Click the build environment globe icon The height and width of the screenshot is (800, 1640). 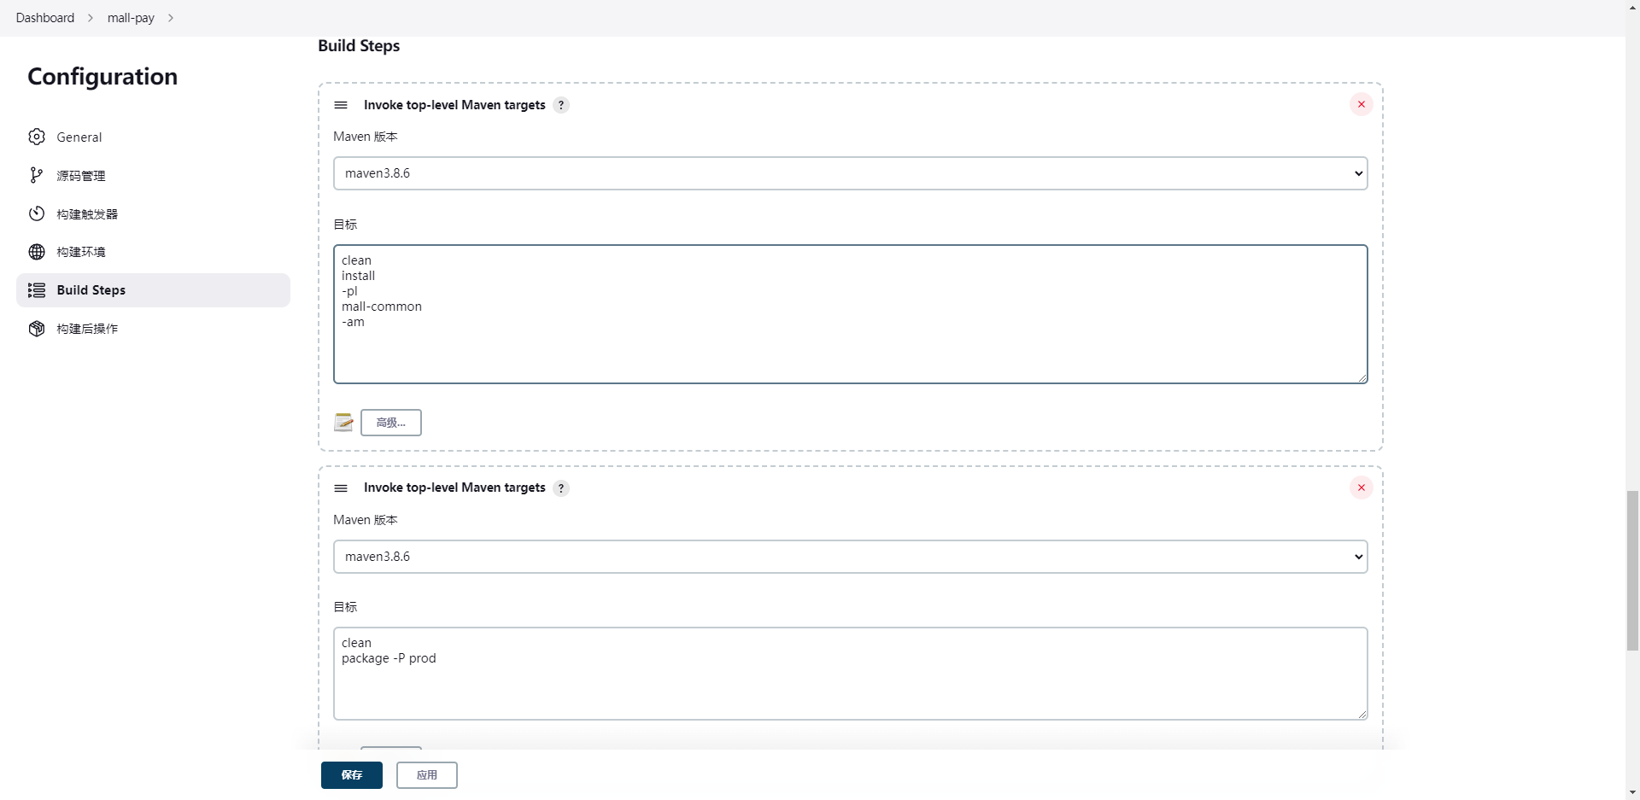37,252
